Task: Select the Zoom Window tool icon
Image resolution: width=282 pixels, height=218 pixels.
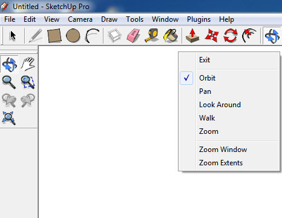Action: pyautogui.click(x=28, y=82)
